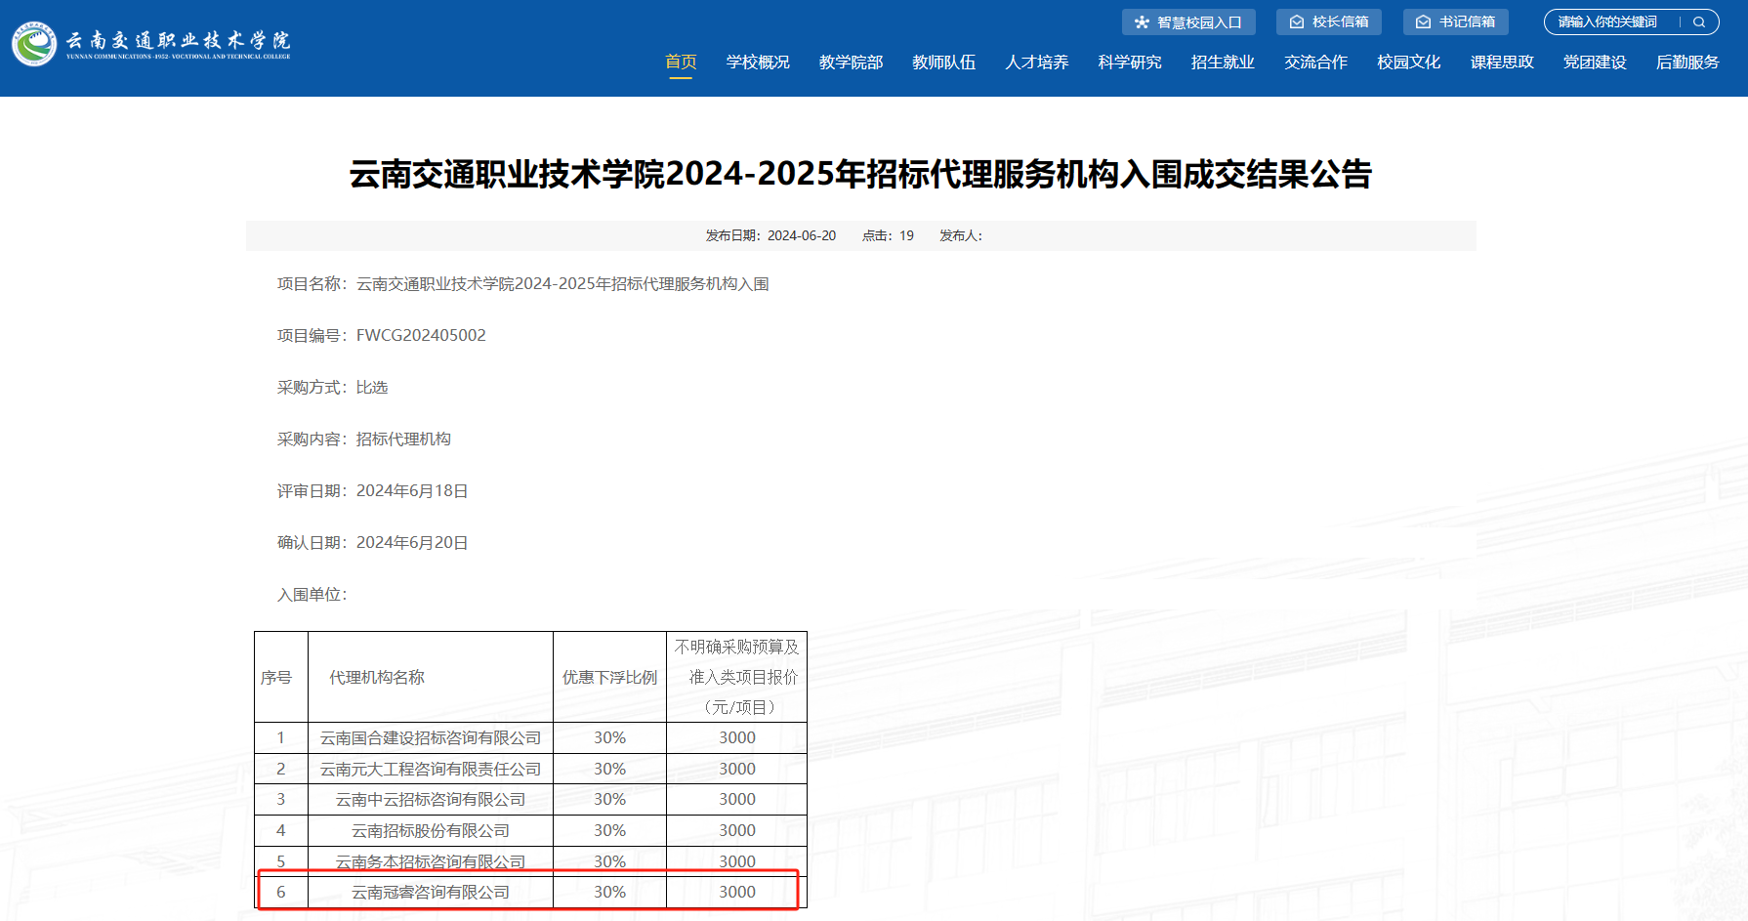
Task: Click the college logo emblem
Action: tap(34, 44)
